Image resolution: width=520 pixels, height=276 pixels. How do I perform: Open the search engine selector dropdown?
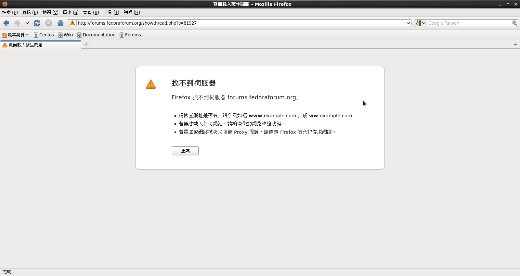pyautogui.click(x=421, y=23)
